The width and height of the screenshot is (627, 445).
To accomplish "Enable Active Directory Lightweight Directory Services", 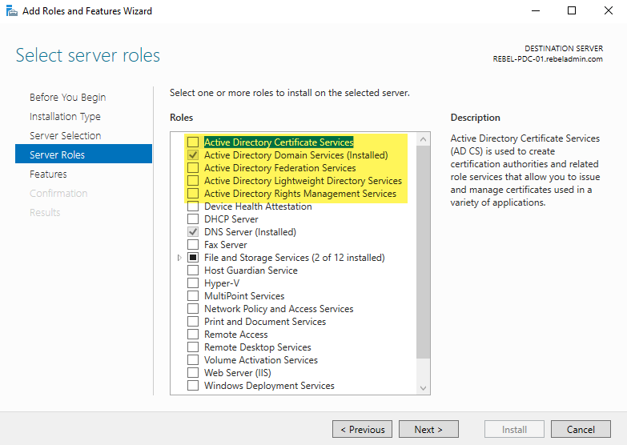I will pyautogui.click(x=193, y=181).
